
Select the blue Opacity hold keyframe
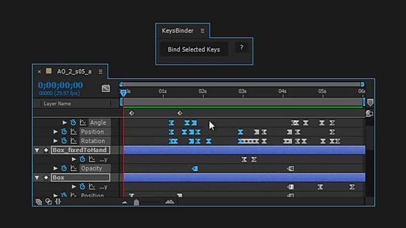tap(195, 168)
